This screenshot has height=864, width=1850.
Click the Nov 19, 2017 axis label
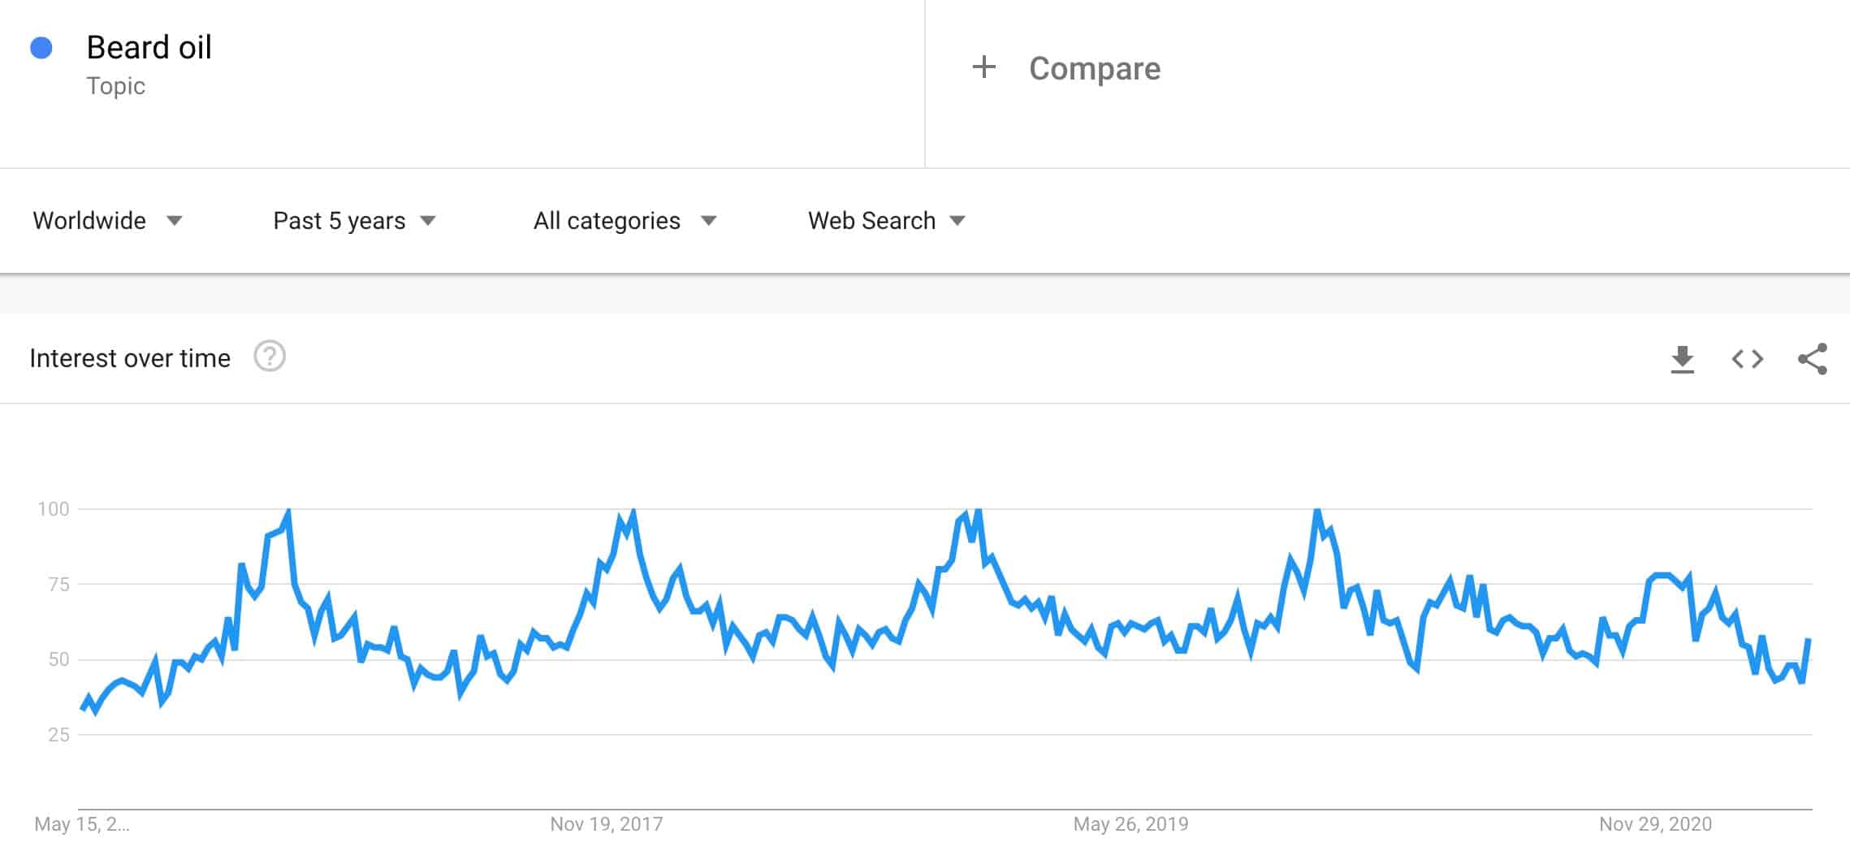(x=605, y=824)
